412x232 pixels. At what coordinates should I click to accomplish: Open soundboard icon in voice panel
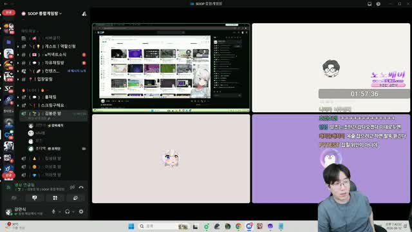click(x=75, y=198)
